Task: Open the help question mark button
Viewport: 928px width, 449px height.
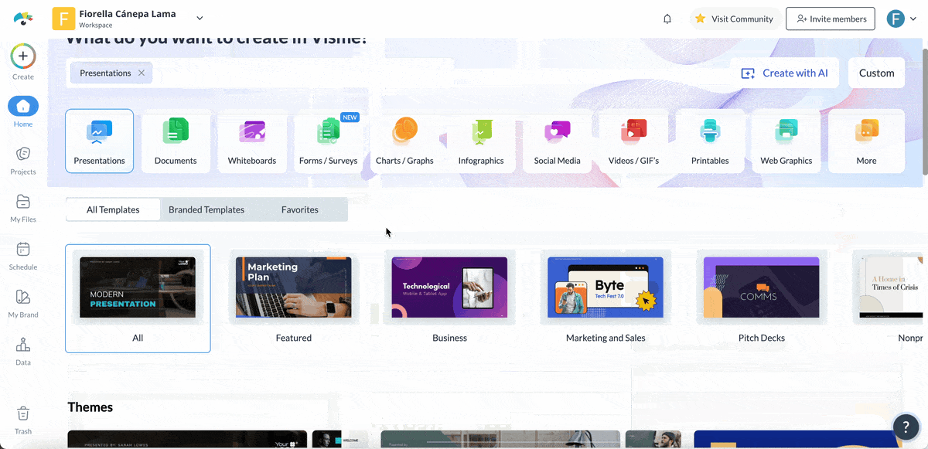Action: [906, 427]
